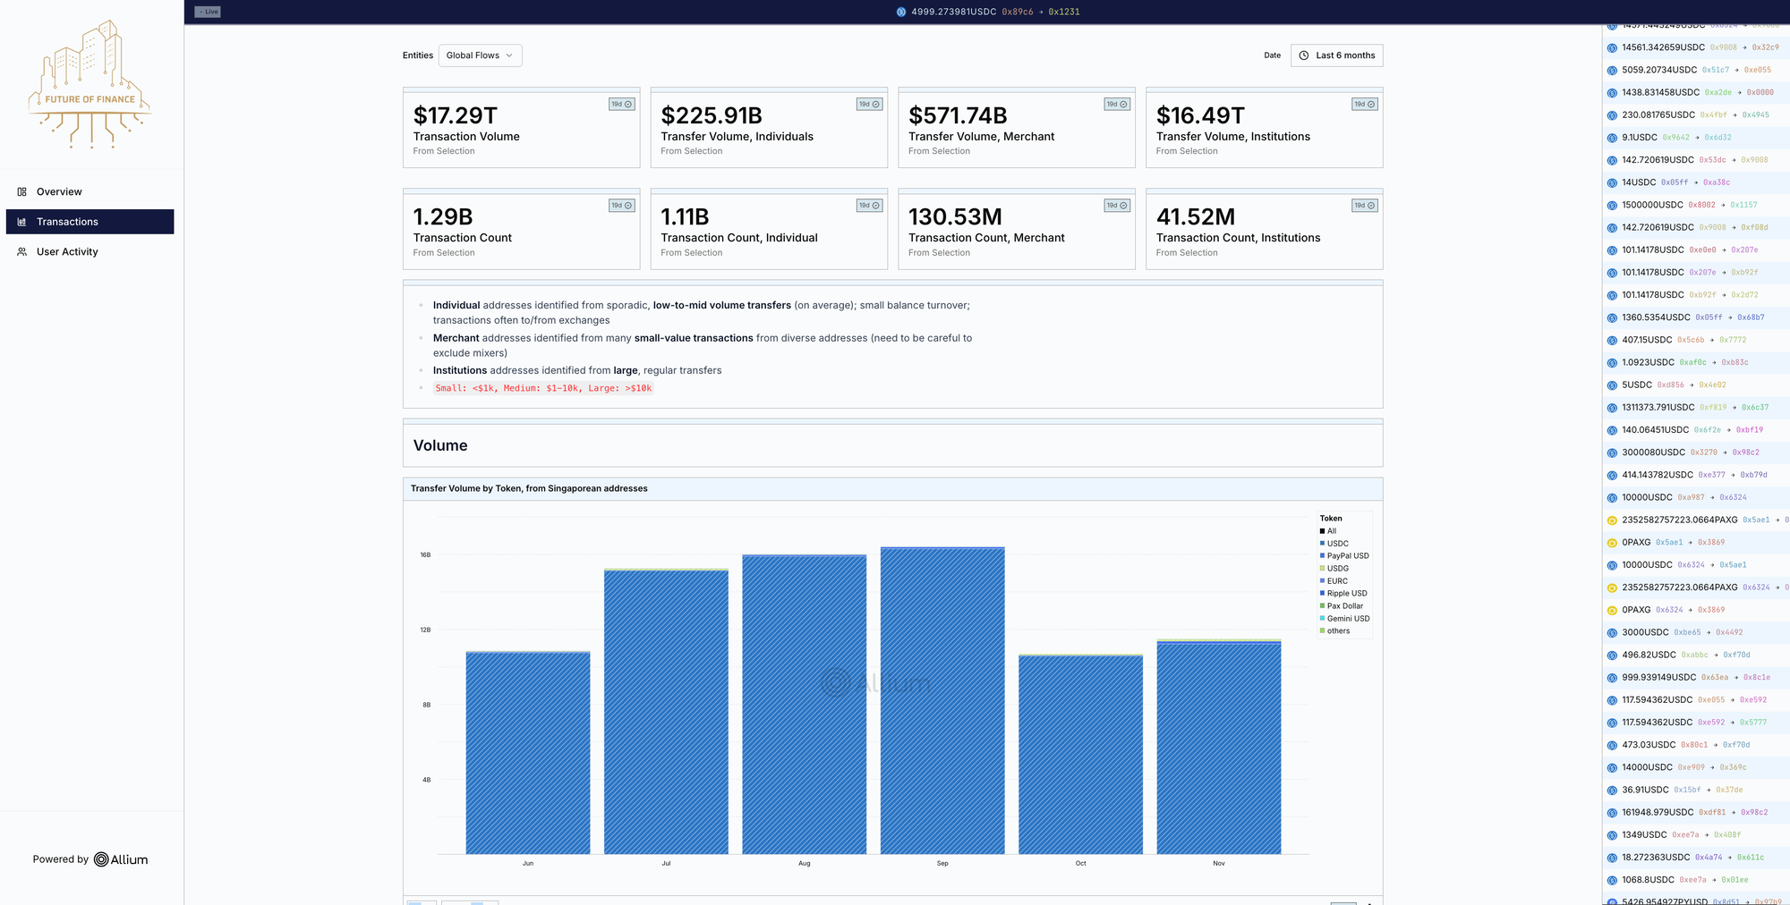Click the 19d badge on Transaction Count, Institutions card
The image size is (1790, 905).
[1364, 206]
